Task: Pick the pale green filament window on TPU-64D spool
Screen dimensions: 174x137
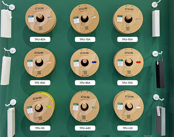Action: 94,107
